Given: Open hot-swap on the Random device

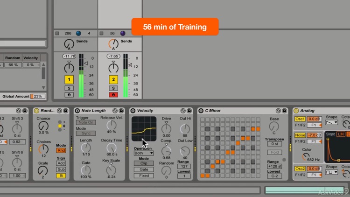Looking at the screenshot, I should [x=59, y=111].
